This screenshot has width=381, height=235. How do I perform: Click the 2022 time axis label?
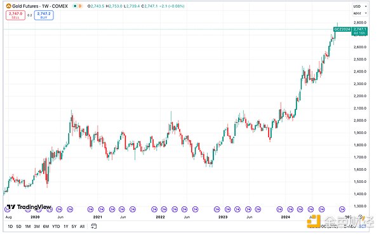click(x=161, y=217)
